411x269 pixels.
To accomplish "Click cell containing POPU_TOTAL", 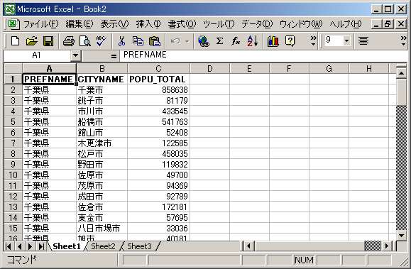I will [x=158, y=79].
